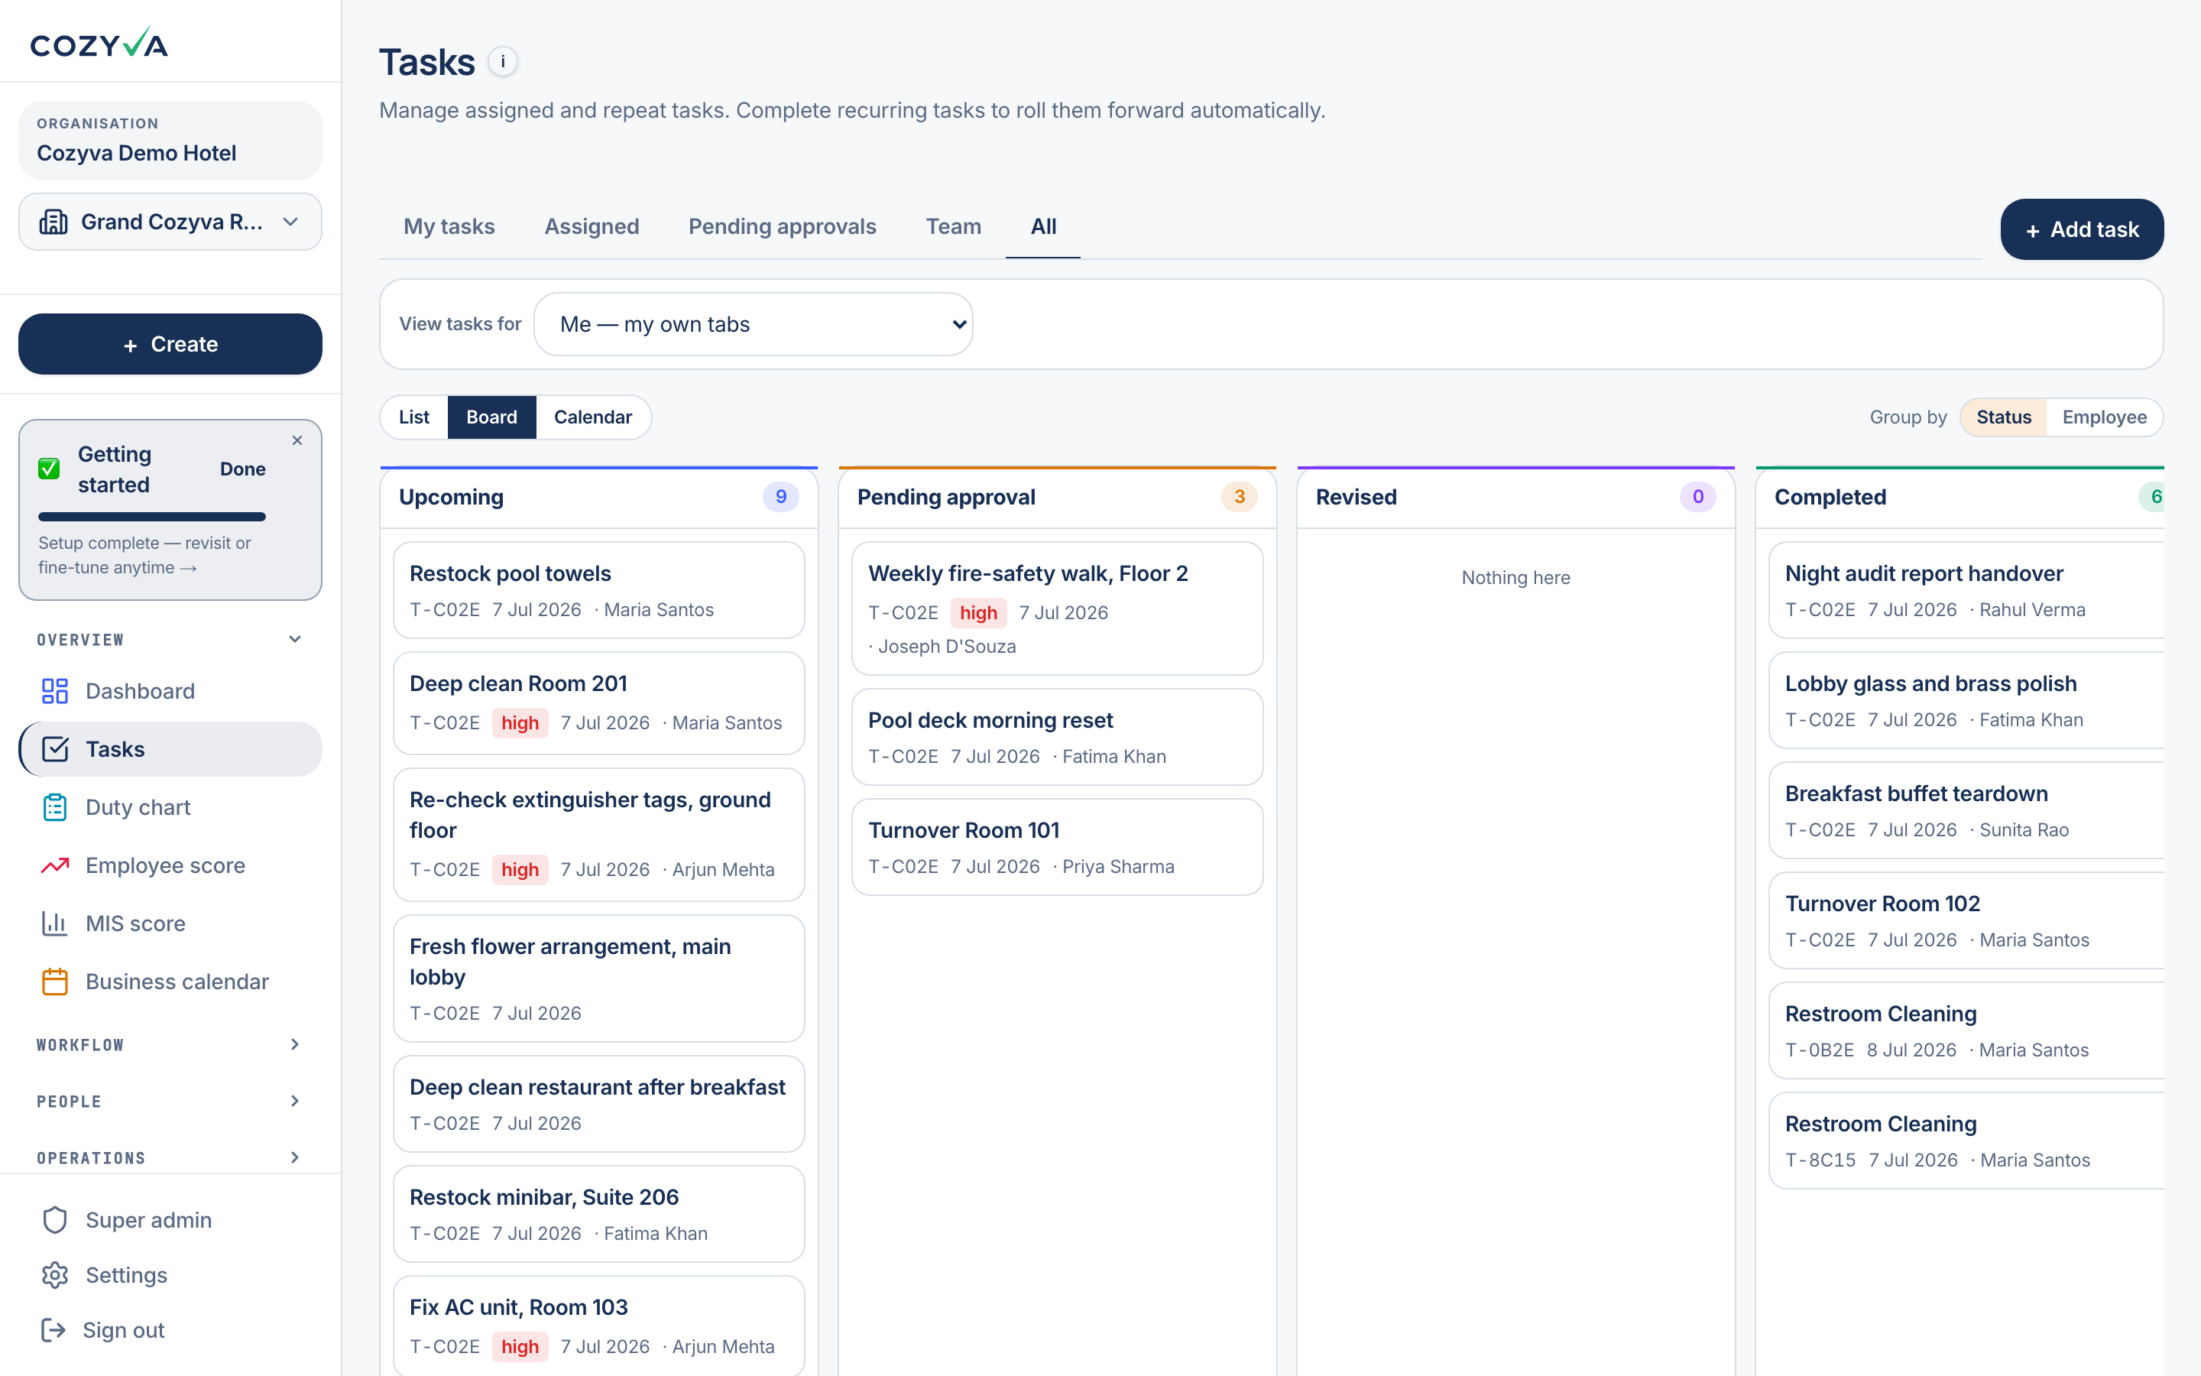The image size is (2201, 1376).
Task: Switch to Calendar view
Action: pos(593,417)
